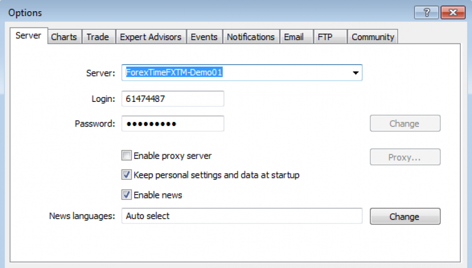Click the Server: label text
472x268 pixels.
click(100, 73)
